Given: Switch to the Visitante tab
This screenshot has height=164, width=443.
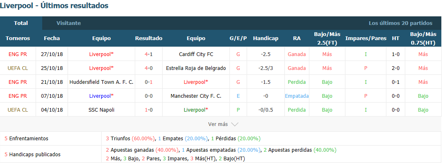Looking at the screenshot, I should (x=69, y=23).
